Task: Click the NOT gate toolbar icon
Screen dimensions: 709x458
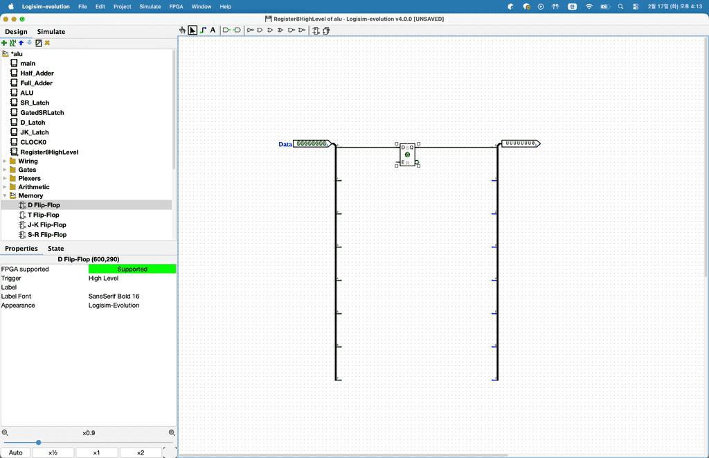Action: [250, 30]
